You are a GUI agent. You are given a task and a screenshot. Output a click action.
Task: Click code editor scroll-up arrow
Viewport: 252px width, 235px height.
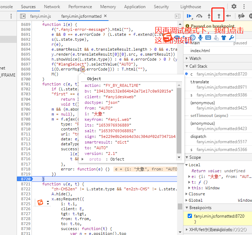[x=180, y=24]
